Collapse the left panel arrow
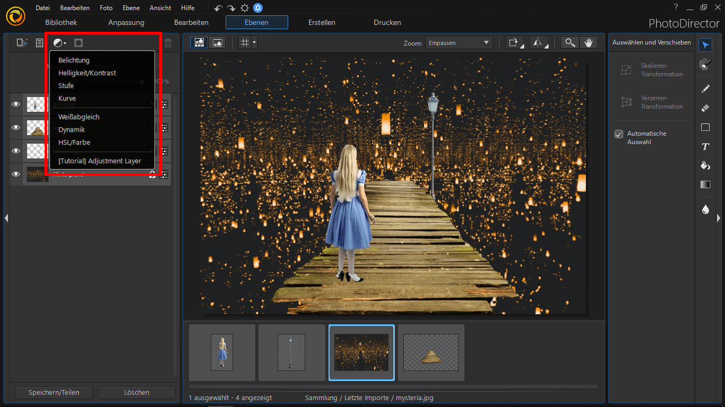Image resolution: width=725 pixels, height=407 pixels. pos(6,218)
